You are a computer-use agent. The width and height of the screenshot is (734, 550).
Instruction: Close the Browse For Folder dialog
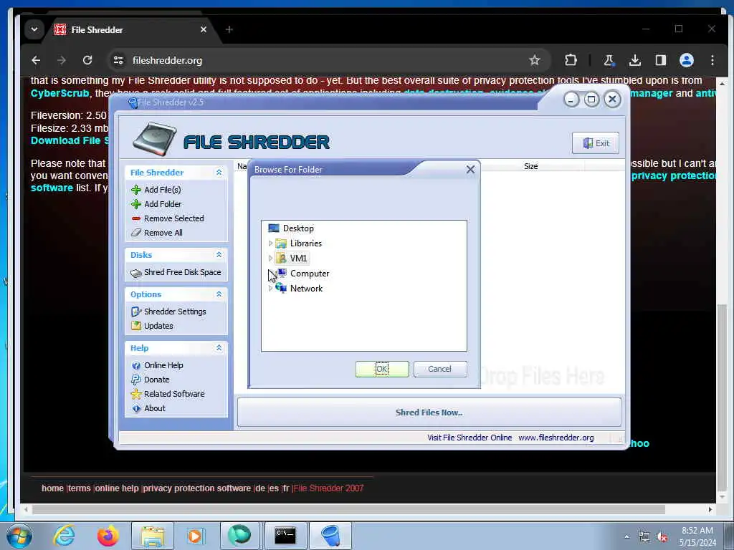(x=470, y=170)
